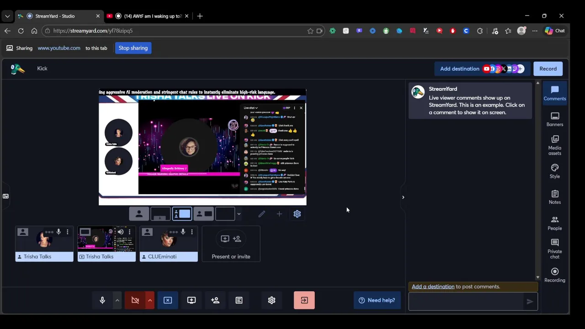Viewport: 585px width, 329px height.
Task: Expand camera options arrow
Action: coord(149,300)
